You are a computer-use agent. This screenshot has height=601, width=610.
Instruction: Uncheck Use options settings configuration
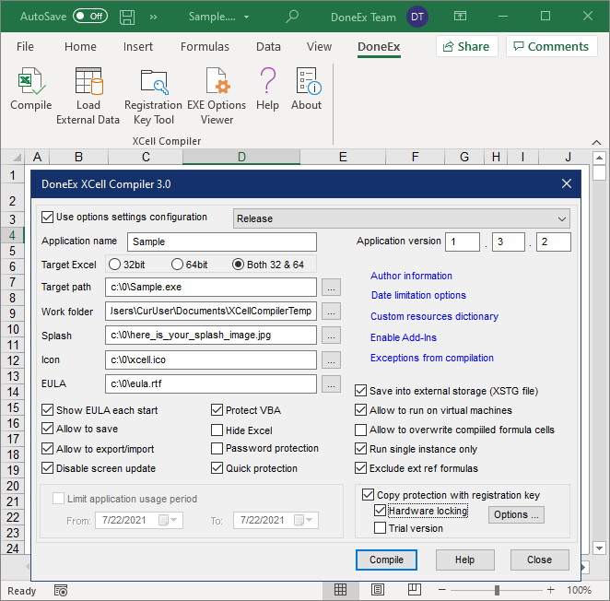tap(48, 217)
